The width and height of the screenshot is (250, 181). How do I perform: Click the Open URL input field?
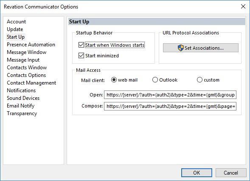coord(170,95)
